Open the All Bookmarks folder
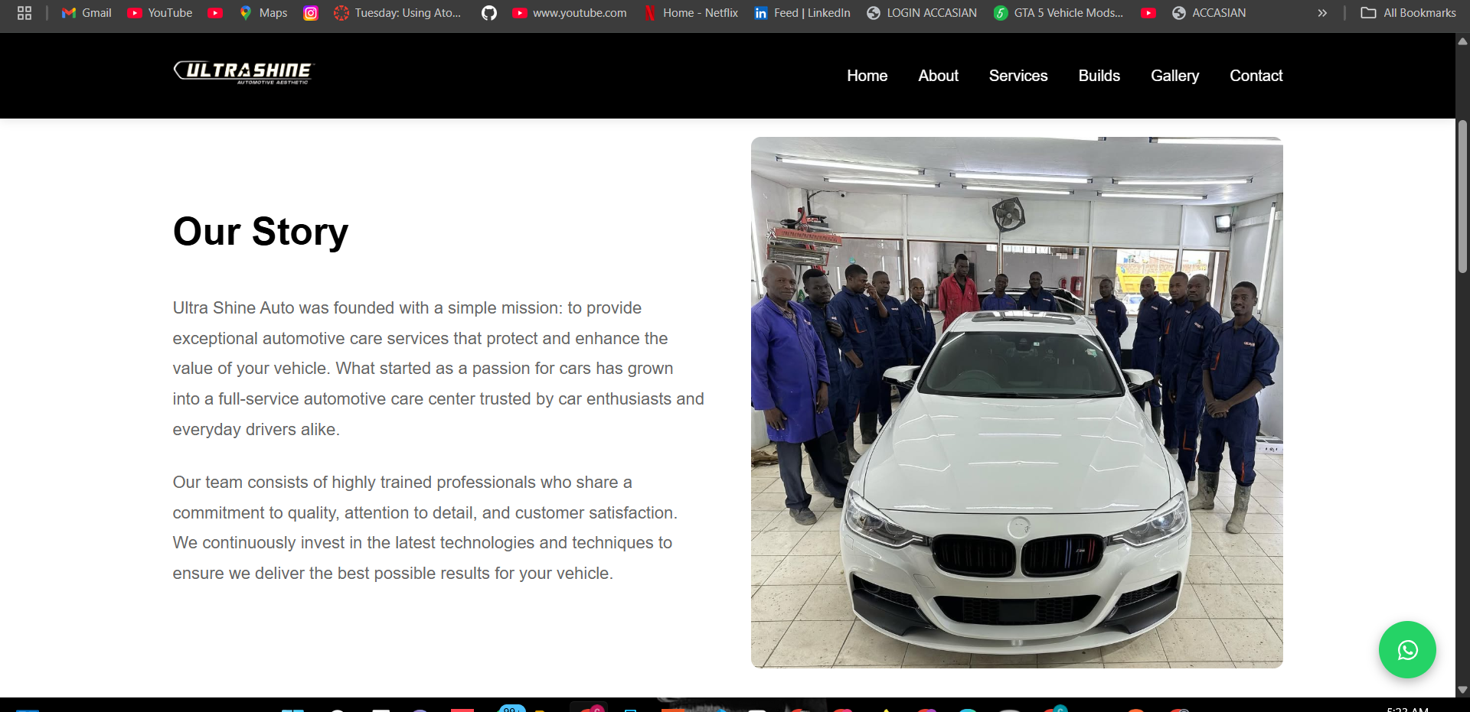This screenshot has width=1470, height=712. pos(1408,13)
